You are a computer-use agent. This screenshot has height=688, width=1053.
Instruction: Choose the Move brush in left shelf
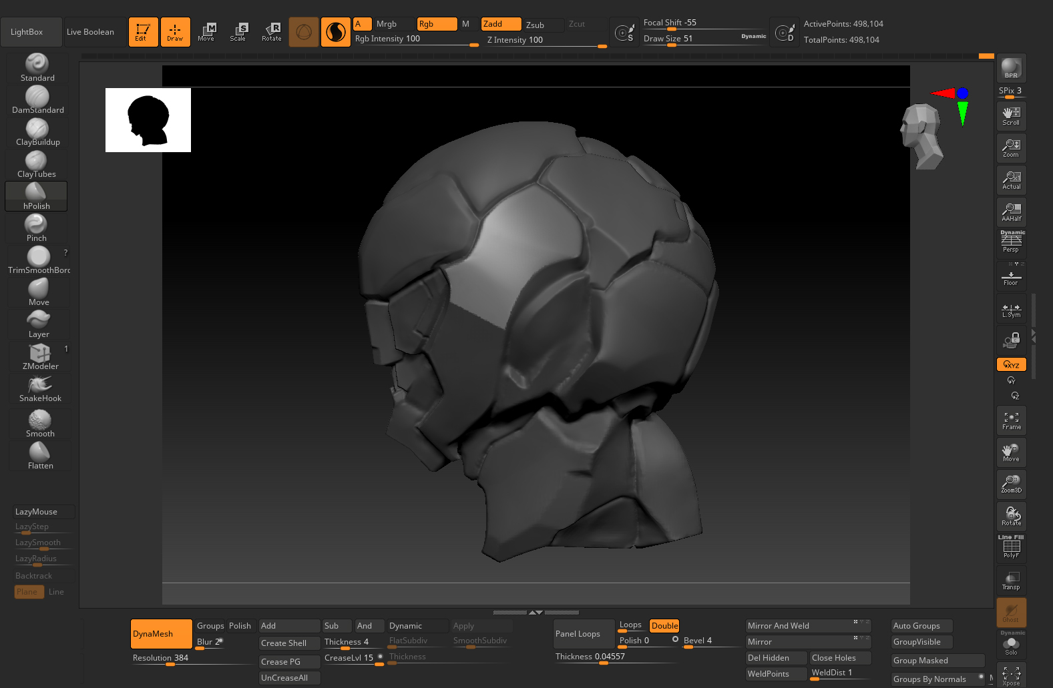(39, 292)
